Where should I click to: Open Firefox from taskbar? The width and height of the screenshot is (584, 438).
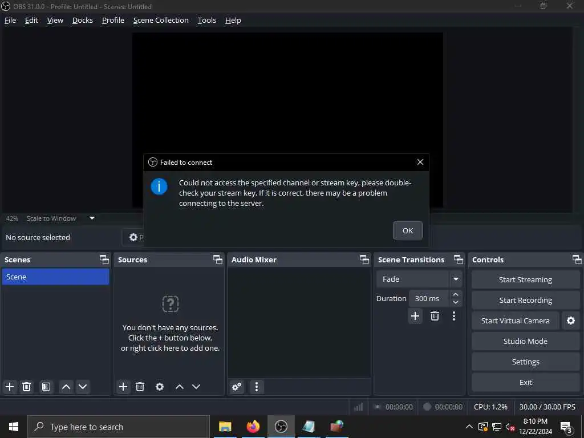point(253,427)
